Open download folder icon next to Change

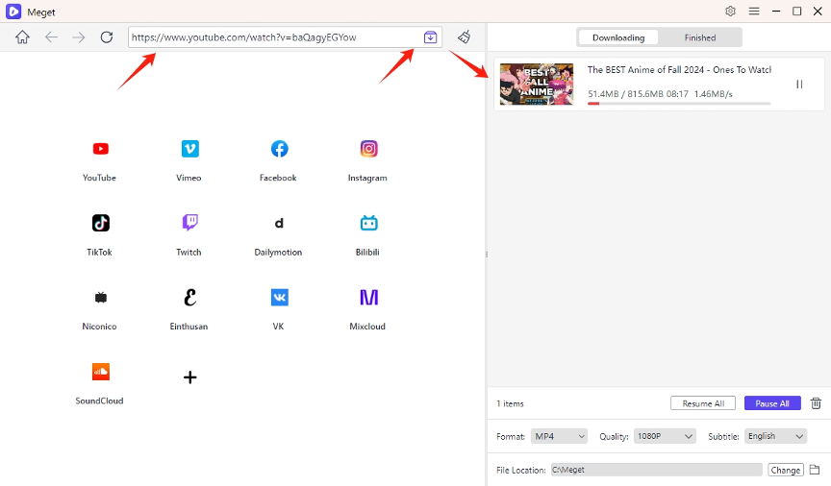tap(815, 470)
